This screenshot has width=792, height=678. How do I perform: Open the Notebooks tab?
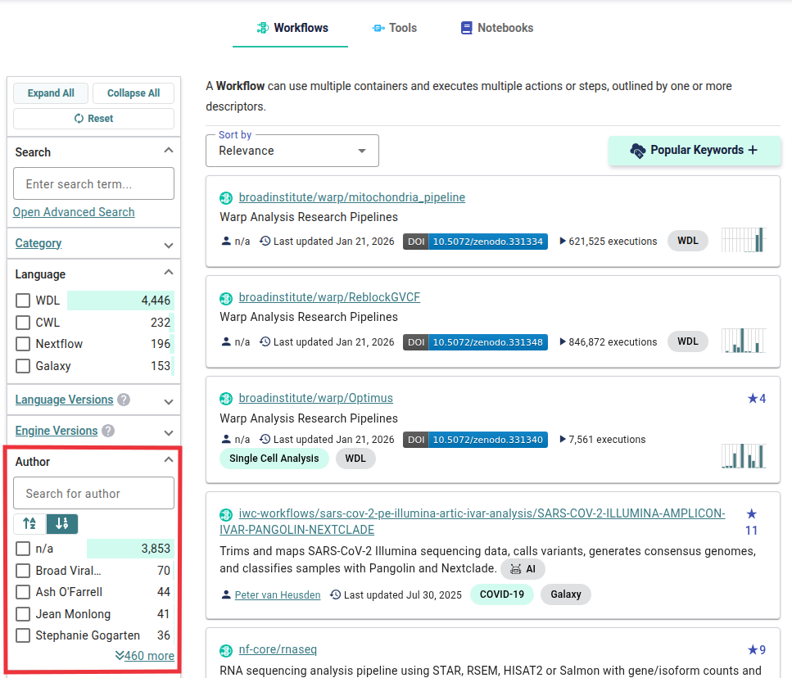coord(496,27)
